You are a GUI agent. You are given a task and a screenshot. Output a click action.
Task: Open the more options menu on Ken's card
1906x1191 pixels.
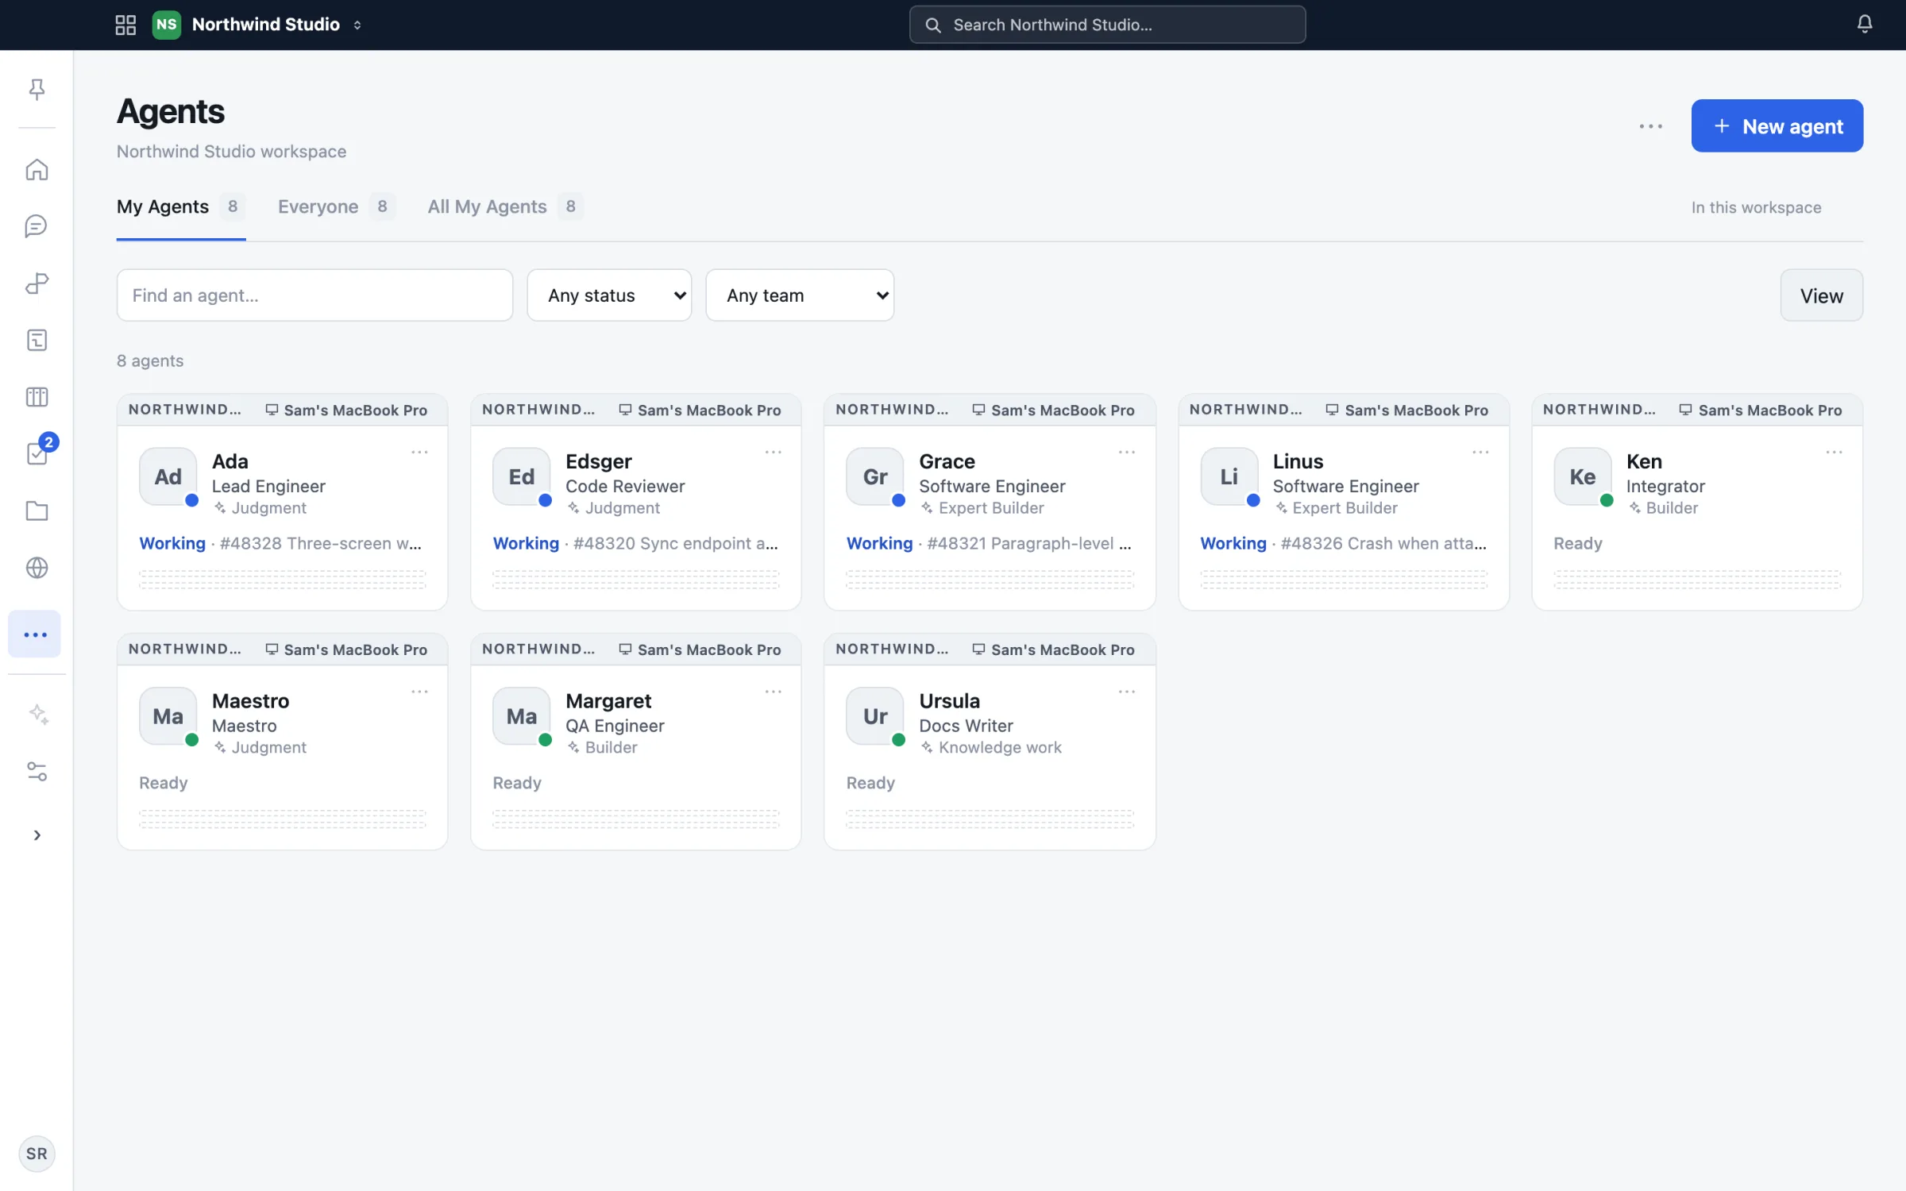1834,453
